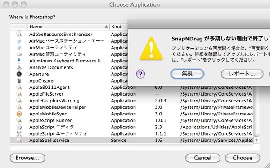Image resolution: width=270 pixels, height=168 pixels.
Task: Click version 1.0.1 of AppleScript Runner
Action: [161, 120]
